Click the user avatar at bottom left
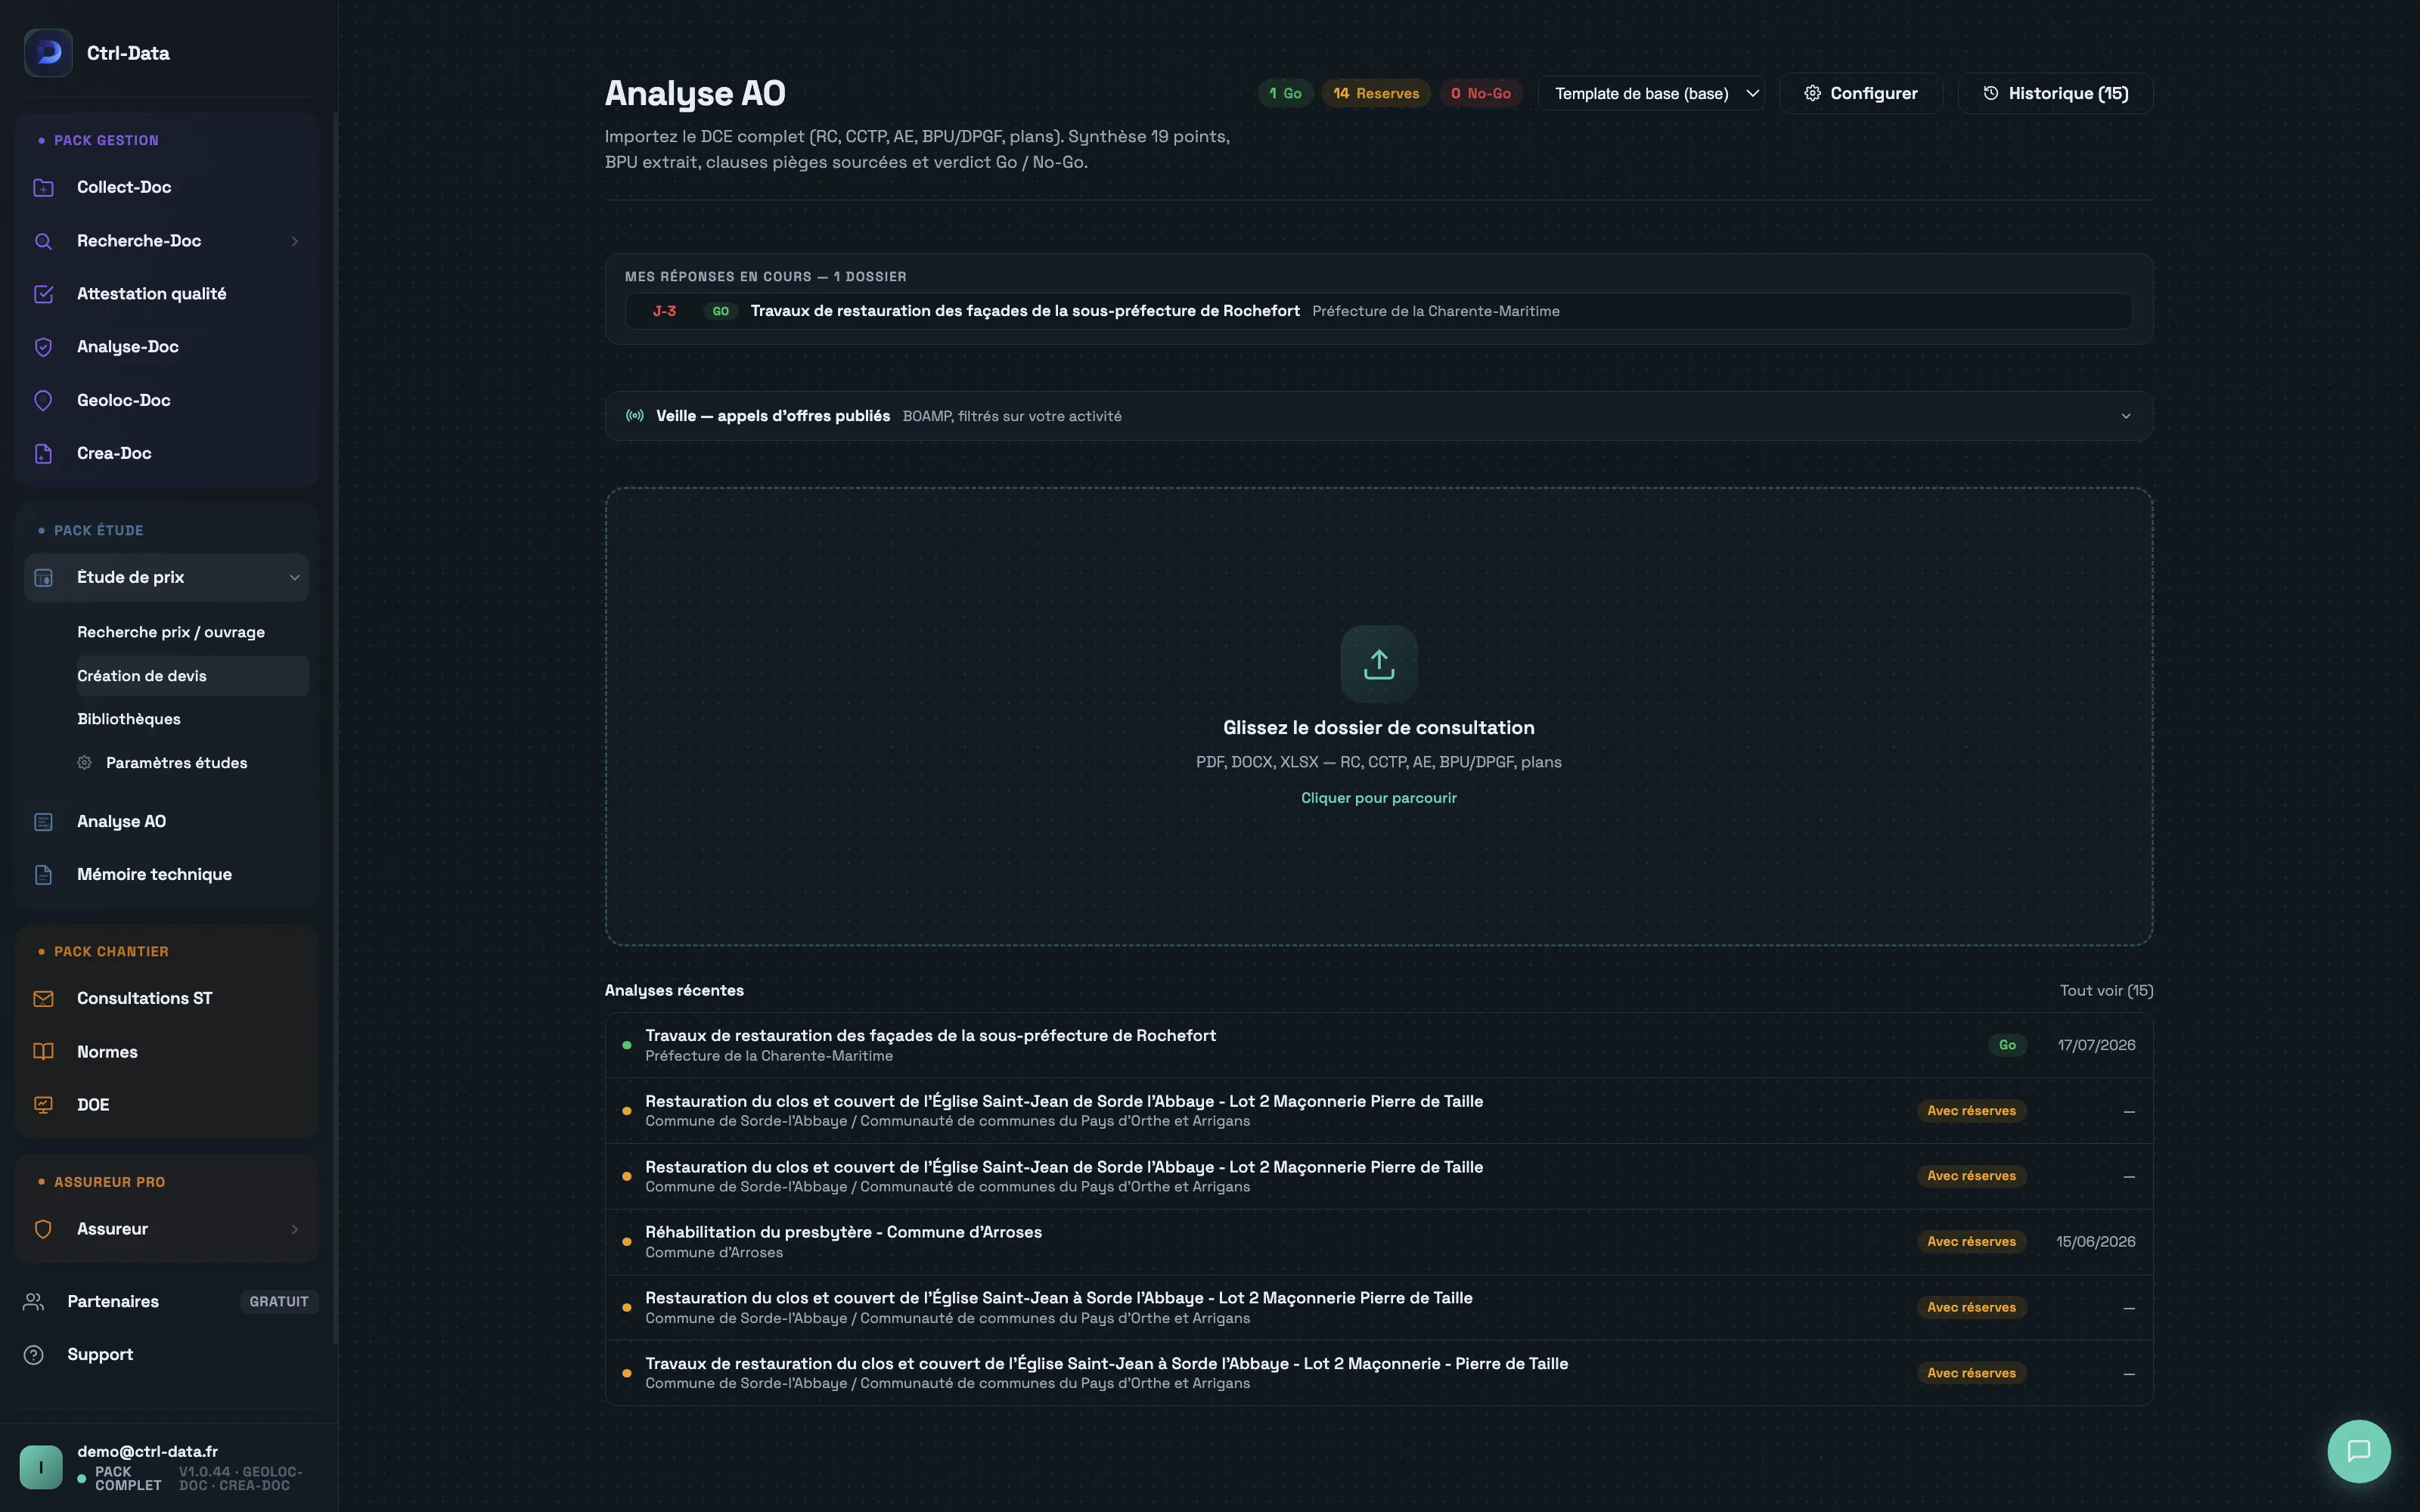2420x1512 pixels. (41, 1467)
